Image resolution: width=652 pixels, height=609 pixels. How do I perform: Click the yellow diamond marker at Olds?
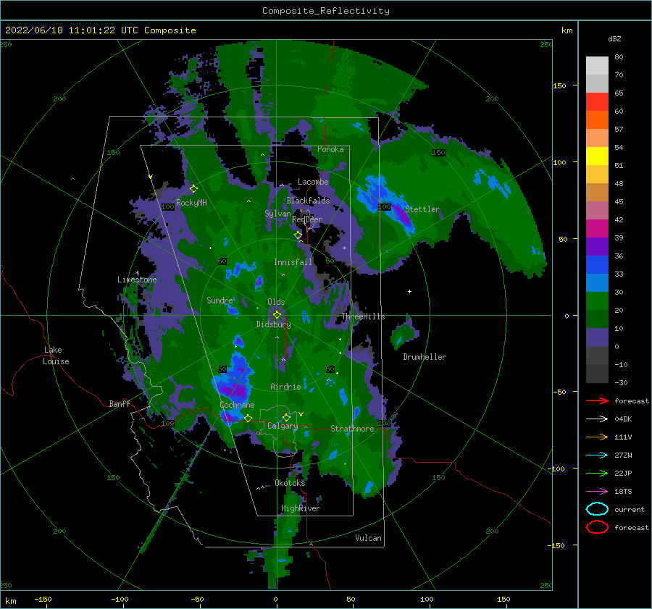click(x=277, y=315)
